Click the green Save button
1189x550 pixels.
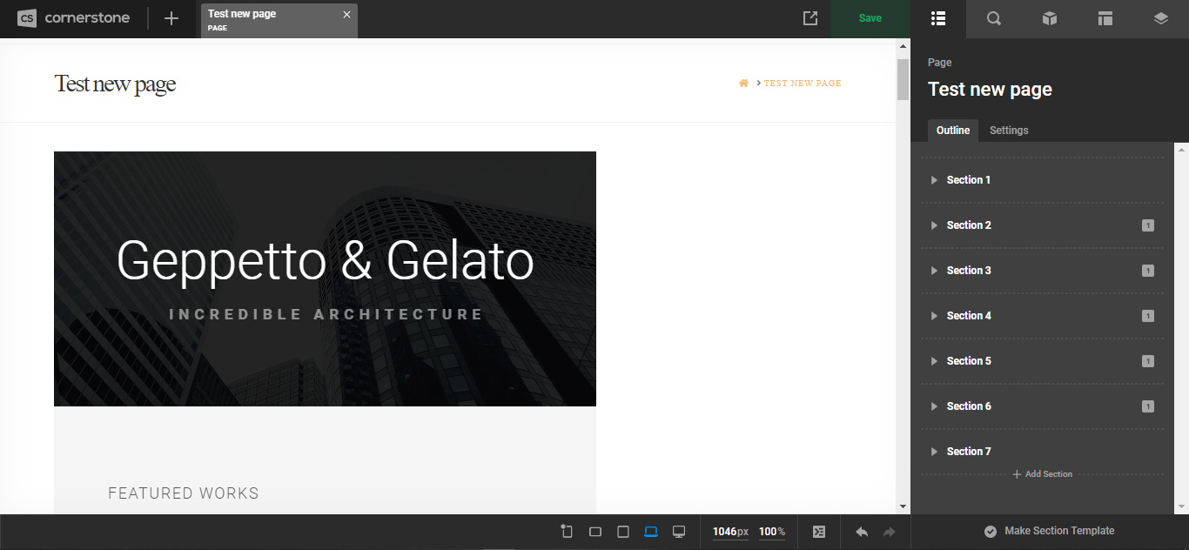click(870, 18)
